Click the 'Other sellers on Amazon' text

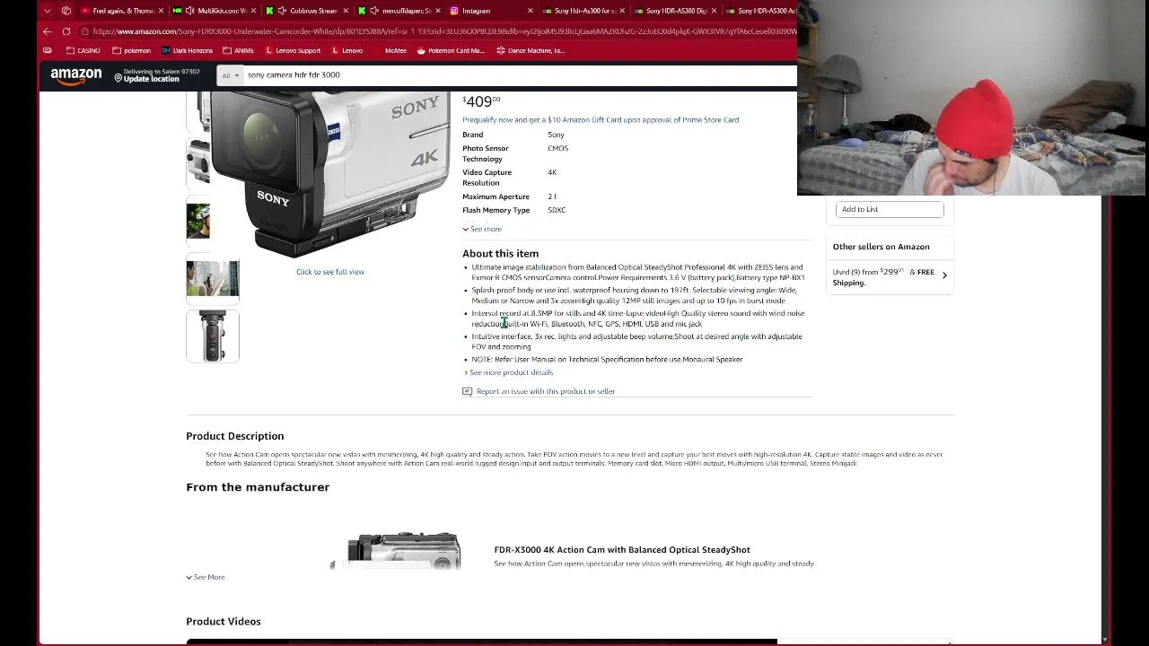click(881, 247)
